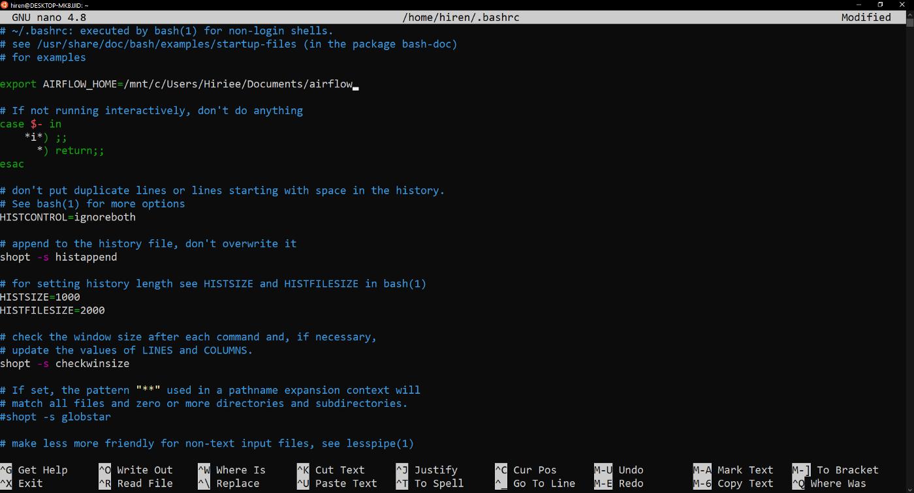Restore down the terminal window

(880, 5)
